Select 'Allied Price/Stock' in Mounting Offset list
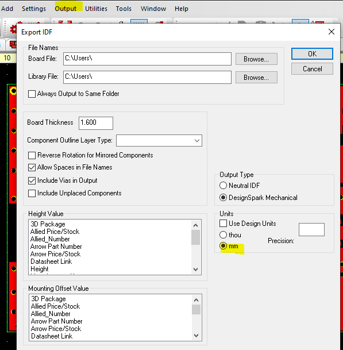 coord(55,306)
